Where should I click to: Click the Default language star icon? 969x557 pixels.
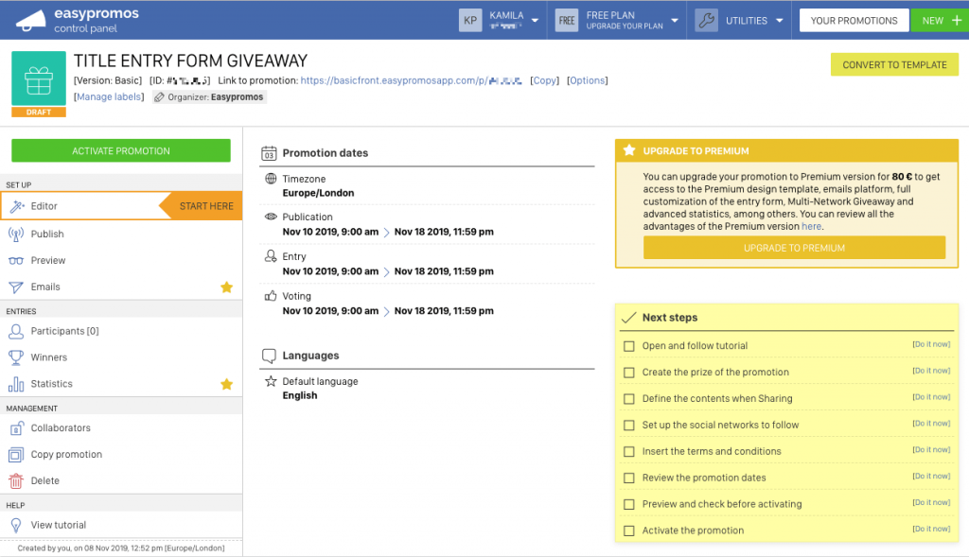tap(271, 381)
